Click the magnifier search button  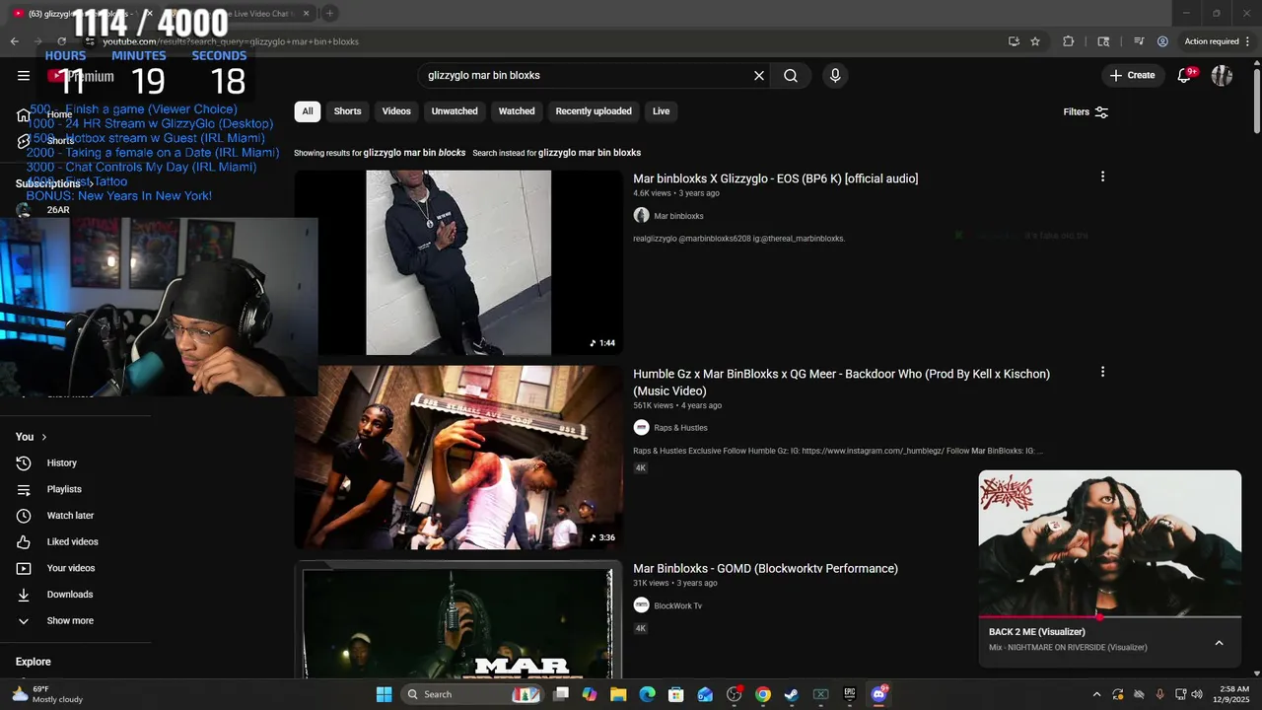tap(791, 75)
